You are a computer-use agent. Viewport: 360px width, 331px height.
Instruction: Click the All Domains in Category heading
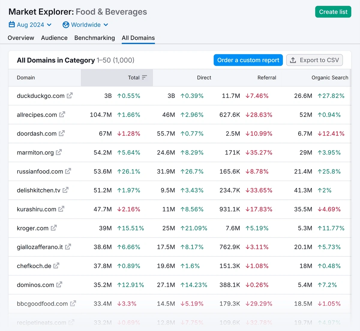(x=56, y=60)
